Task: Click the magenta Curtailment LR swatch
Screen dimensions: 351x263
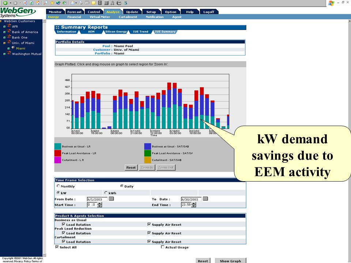Action: pyautogui.click(x=58, y=160)
